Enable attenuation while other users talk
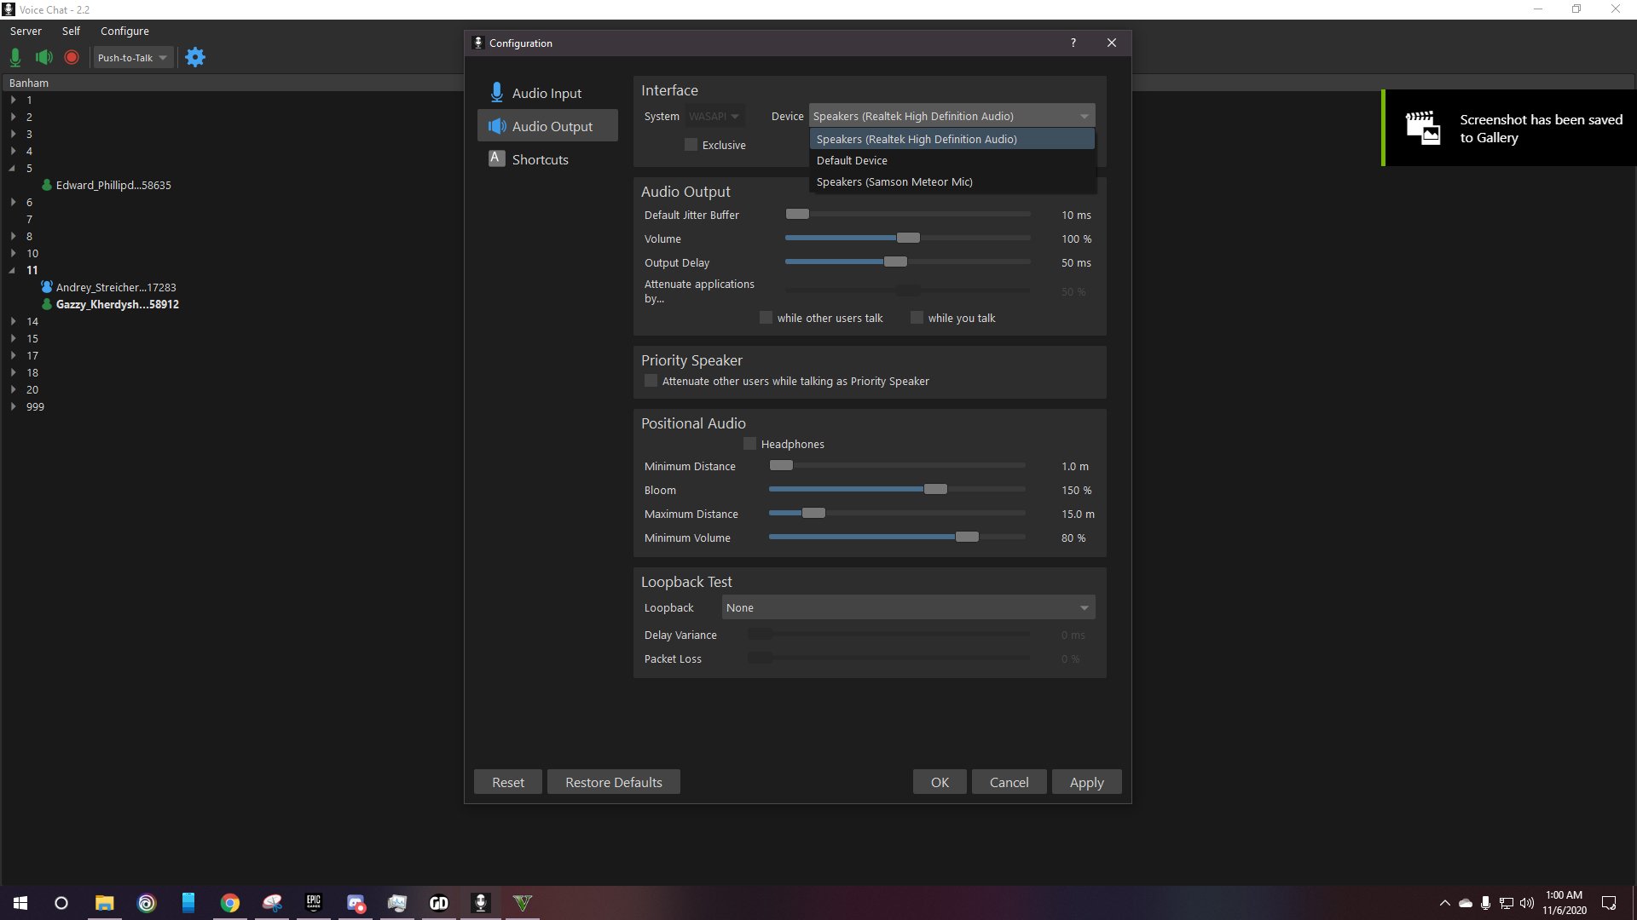The width and height of the screenshot is (1637, 920). click(766, 318)
